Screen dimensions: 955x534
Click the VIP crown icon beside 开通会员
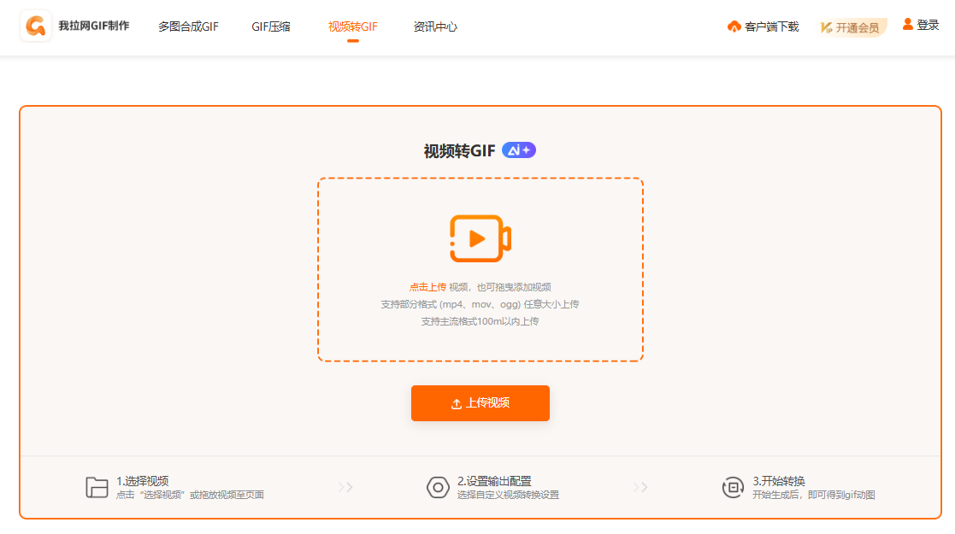[x=827, y=27]
